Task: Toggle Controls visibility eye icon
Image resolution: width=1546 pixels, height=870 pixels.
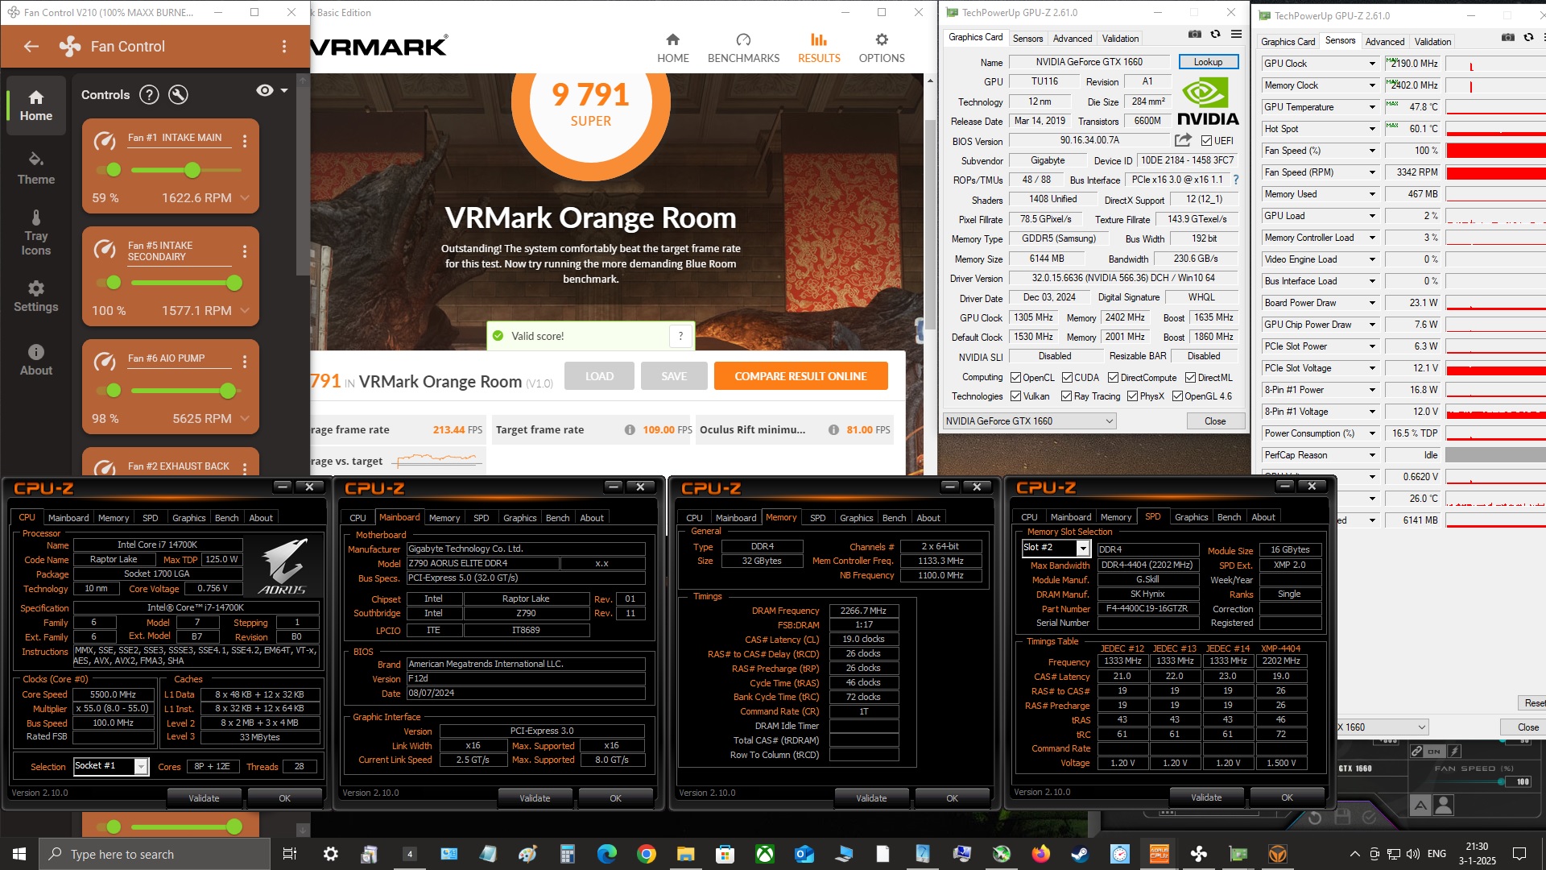Action: (x=264, y=90)
